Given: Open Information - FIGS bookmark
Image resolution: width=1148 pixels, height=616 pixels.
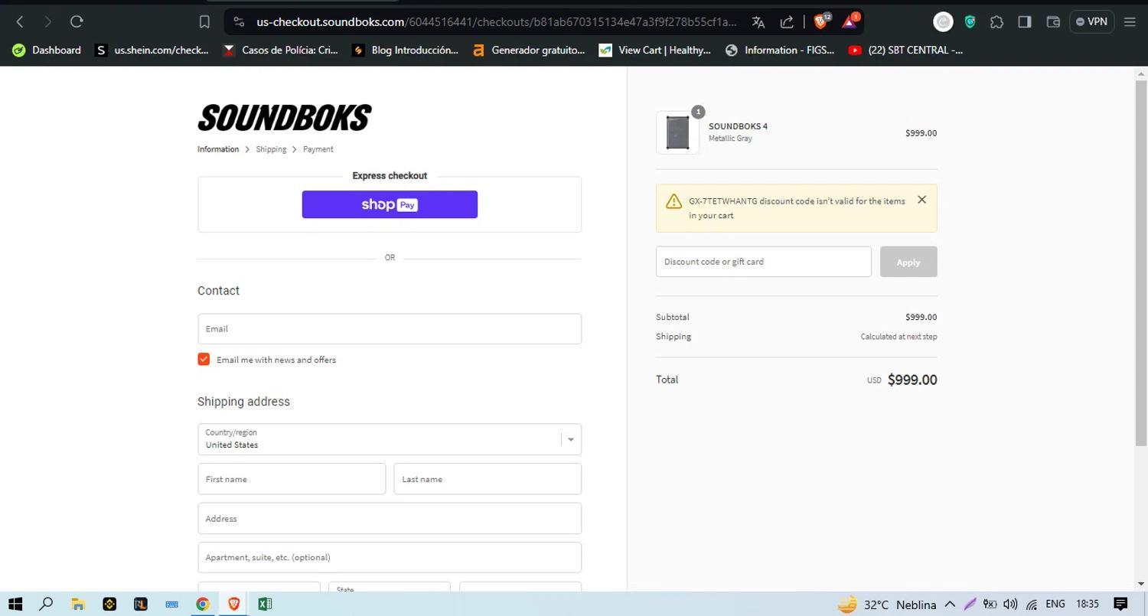Looking at the screenshot, I should tap(780, 50).
